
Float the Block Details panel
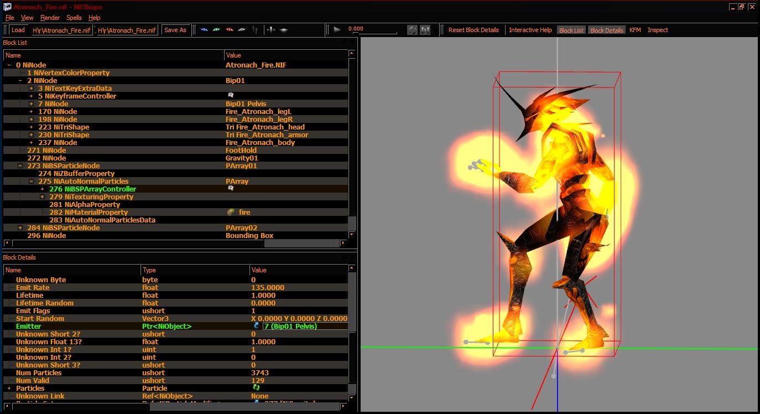(x=345, y=257)
